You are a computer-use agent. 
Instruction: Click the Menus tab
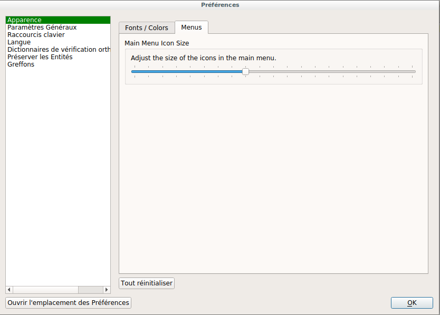(192, 27)
